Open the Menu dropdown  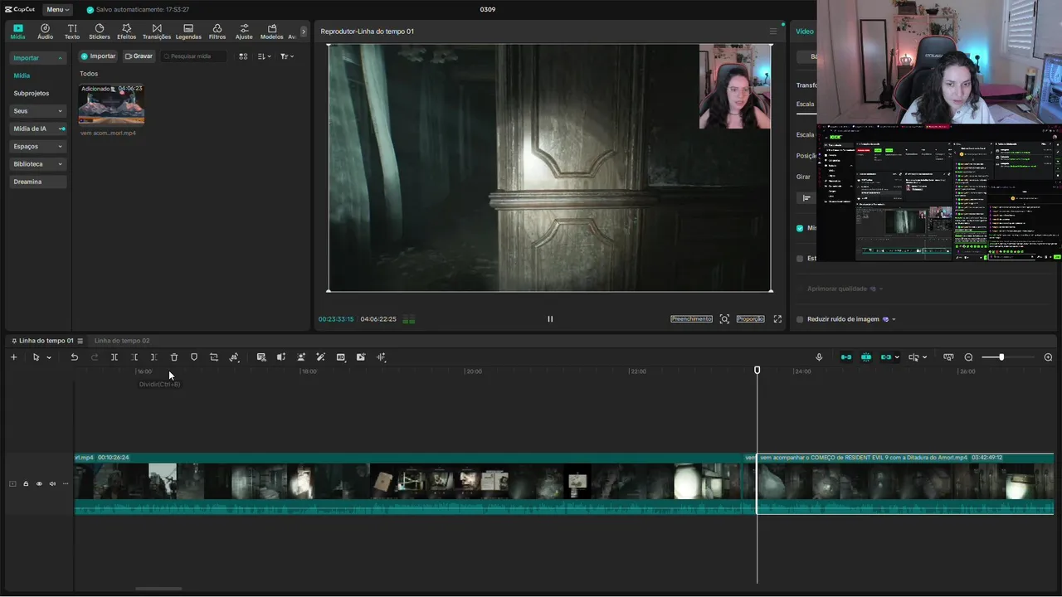coord(58,9)
